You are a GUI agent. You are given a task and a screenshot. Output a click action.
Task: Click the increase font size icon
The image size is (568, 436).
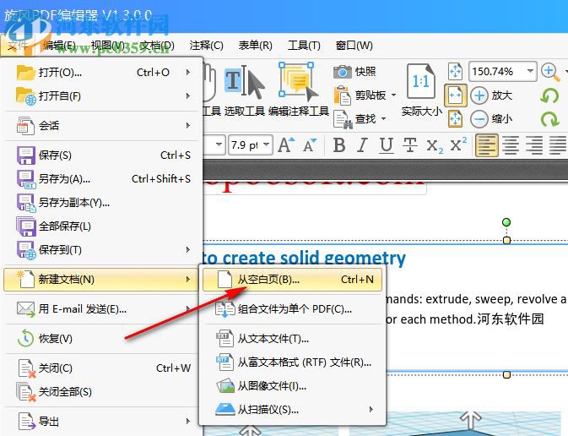pyautogui.click(x=286, y=145)
